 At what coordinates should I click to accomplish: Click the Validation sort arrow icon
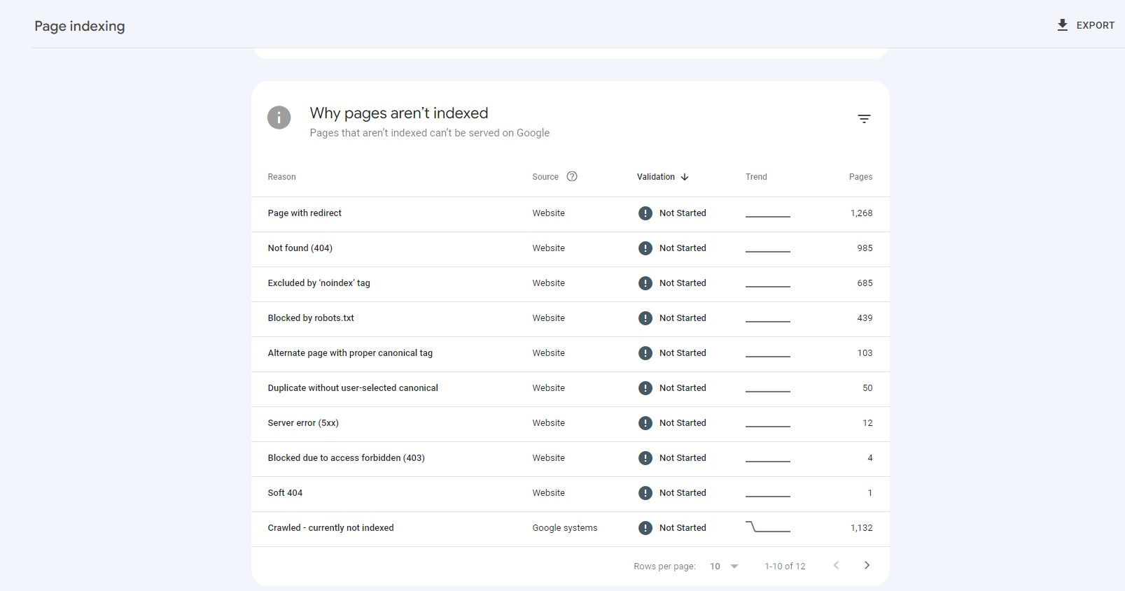(685, 177)
